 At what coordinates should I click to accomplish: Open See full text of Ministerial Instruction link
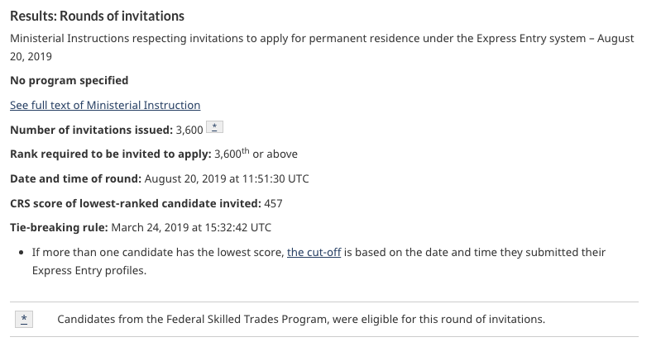point(105,105)
